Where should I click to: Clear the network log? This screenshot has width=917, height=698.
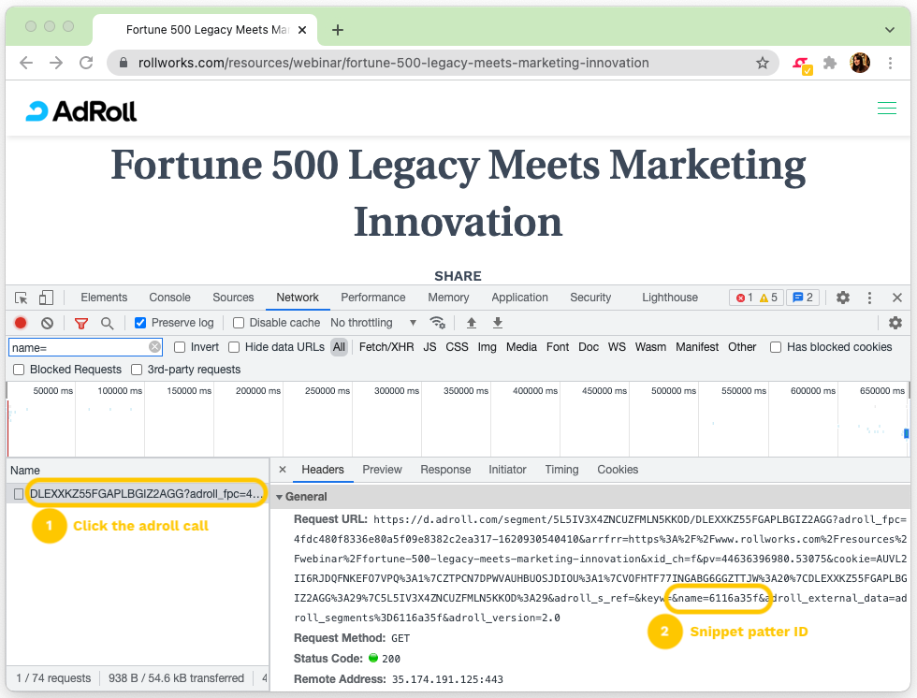(x=47, y=323)
